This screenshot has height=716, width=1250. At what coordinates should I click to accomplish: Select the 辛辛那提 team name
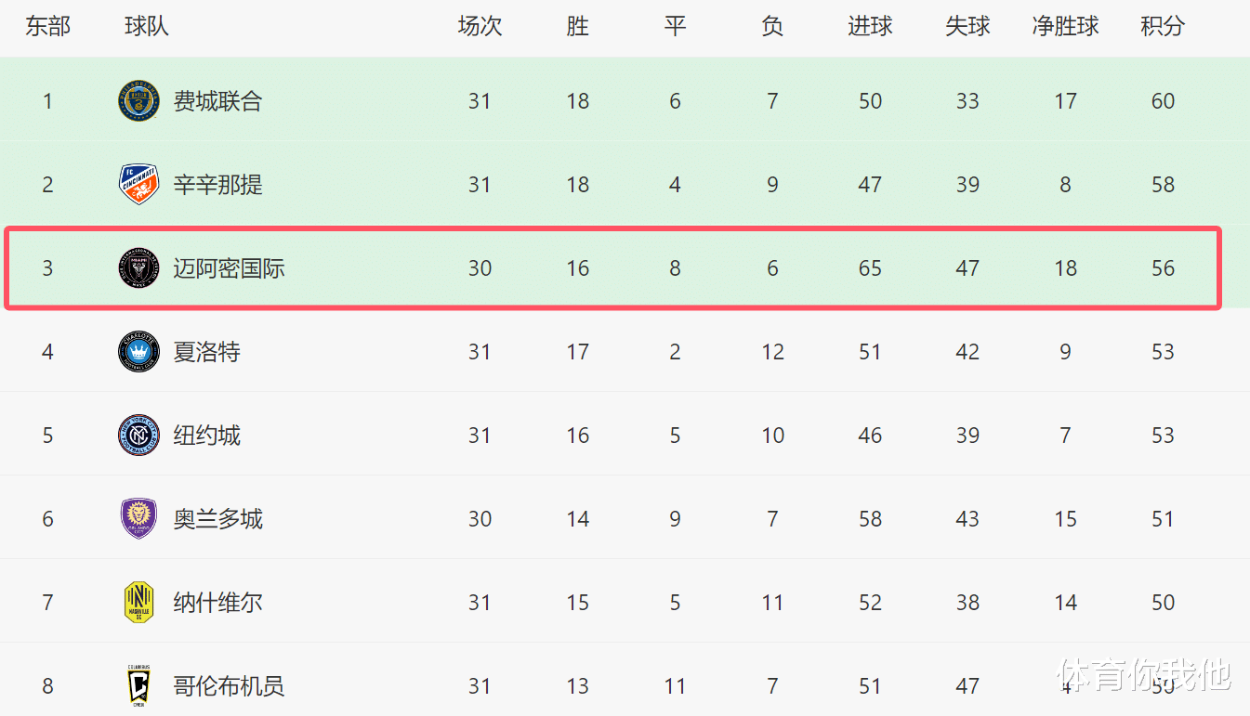pos(217,185)
